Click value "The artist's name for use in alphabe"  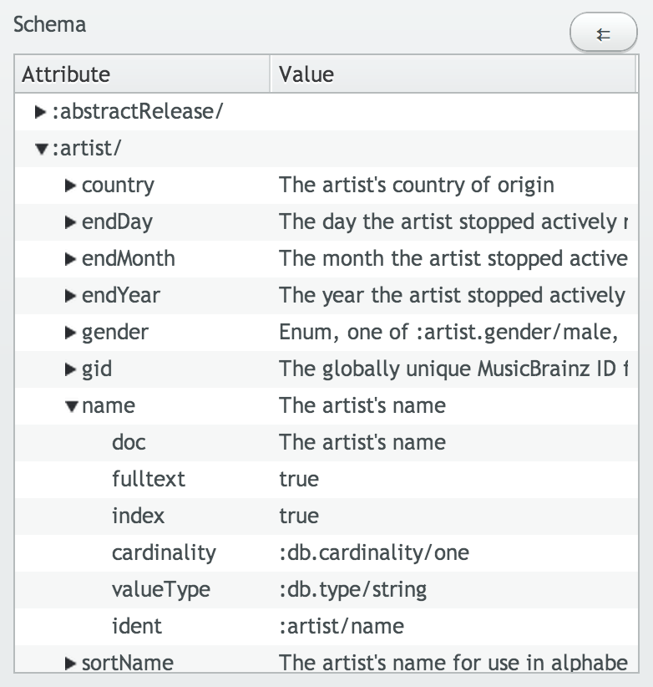pos(453,663)
